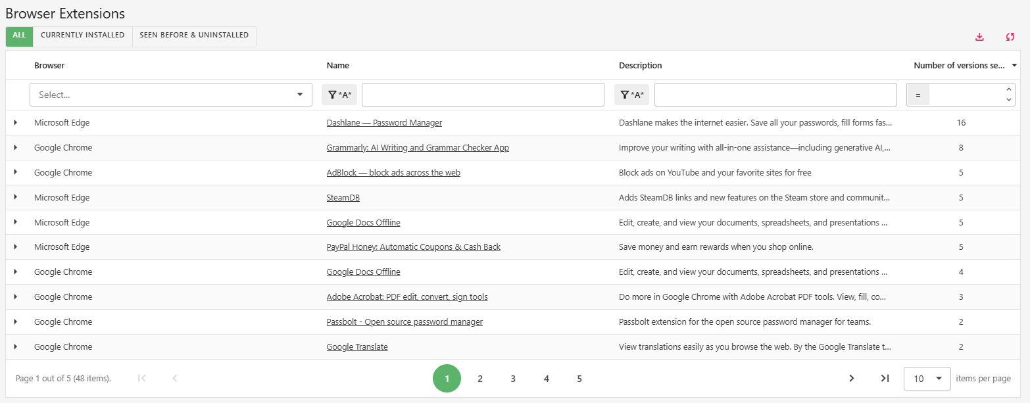This screenshot has height=403, width=1030.
Task: Go to page 2
Action: (x=480, y=379)
